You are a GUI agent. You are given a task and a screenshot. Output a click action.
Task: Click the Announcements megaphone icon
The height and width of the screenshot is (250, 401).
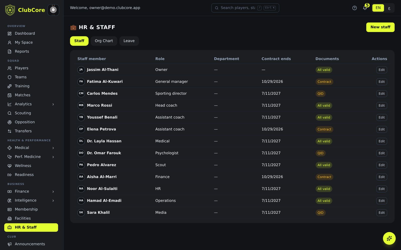coord(10,244)
